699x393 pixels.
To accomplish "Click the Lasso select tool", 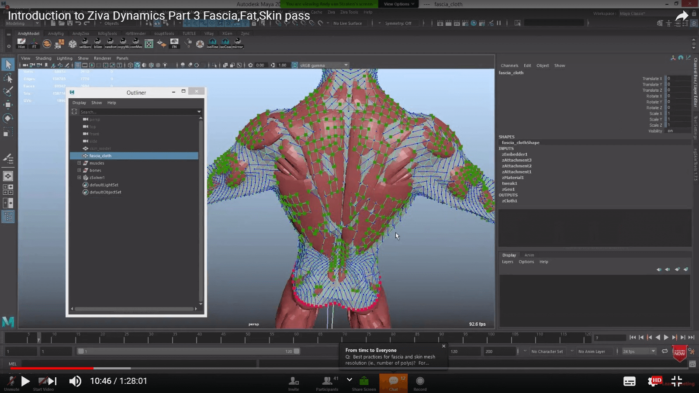I will click(x=8, y=78).
